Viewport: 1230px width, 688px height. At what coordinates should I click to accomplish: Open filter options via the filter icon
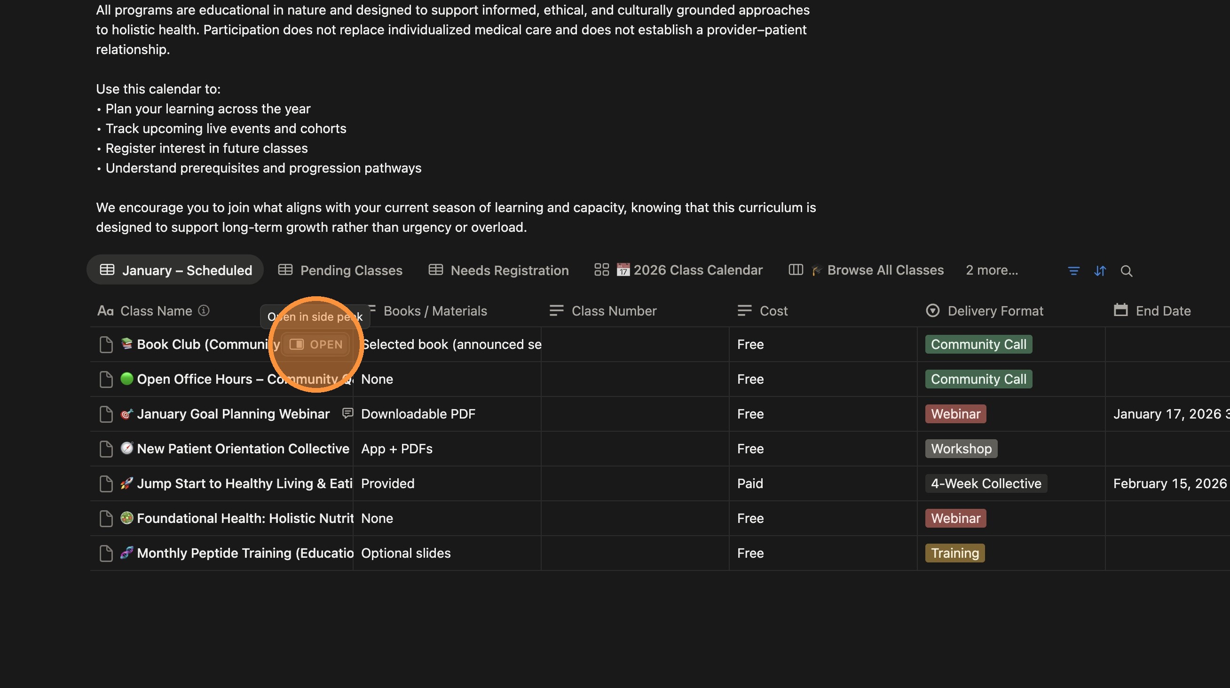(1073, 271)
